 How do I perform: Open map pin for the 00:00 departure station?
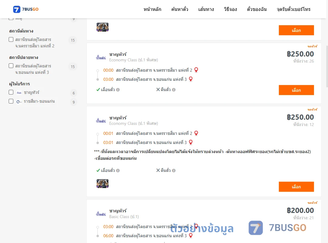196,70
